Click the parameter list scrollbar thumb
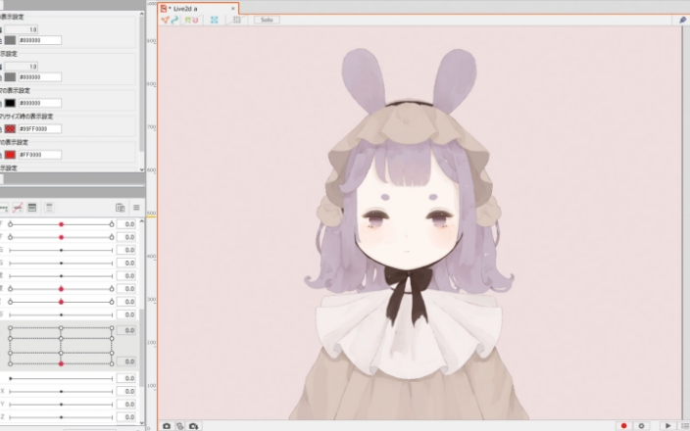The width and height of the screenshot is (690, 431). (142, 348)
